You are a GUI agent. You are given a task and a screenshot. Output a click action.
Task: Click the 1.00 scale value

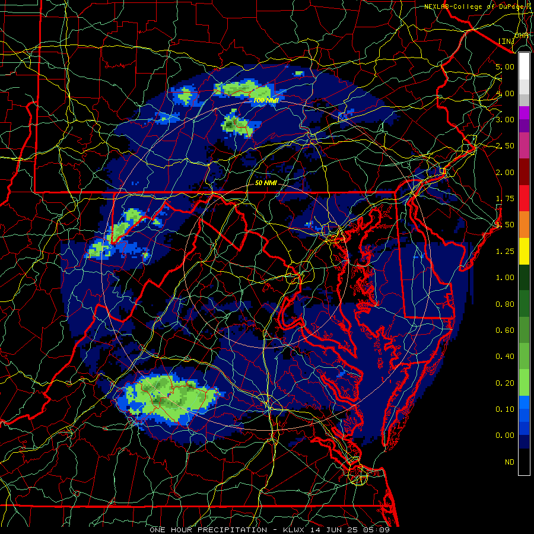click(505, 278)
